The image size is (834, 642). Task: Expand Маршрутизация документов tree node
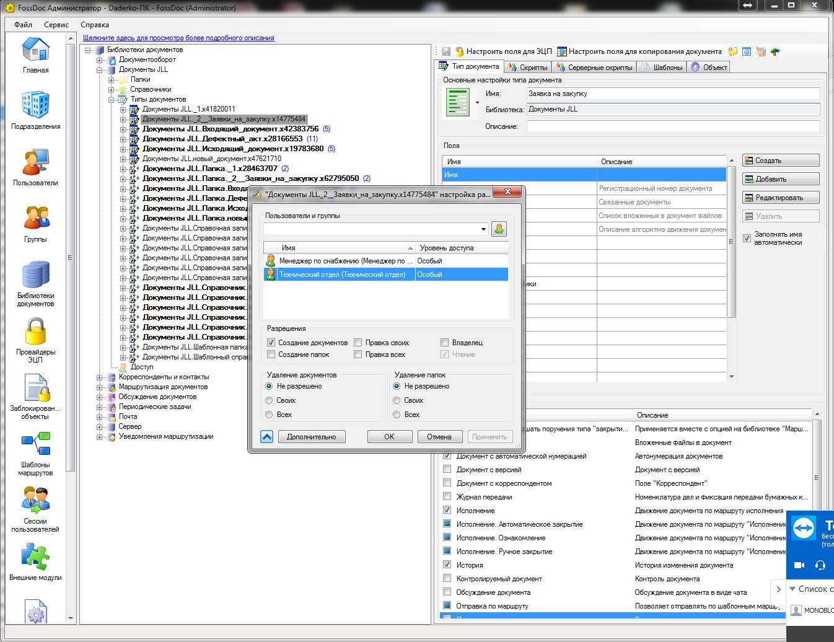click(99, 387)
